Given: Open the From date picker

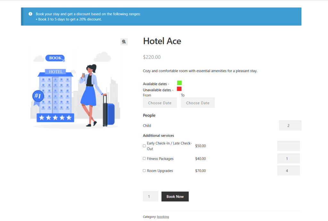Looking at the screenshot, I should [160, 102].
